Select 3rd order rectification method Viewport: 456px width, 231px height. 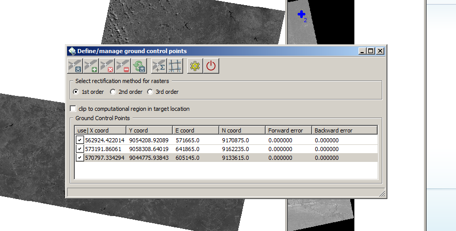pyautogui.click(x=163, y=92)
